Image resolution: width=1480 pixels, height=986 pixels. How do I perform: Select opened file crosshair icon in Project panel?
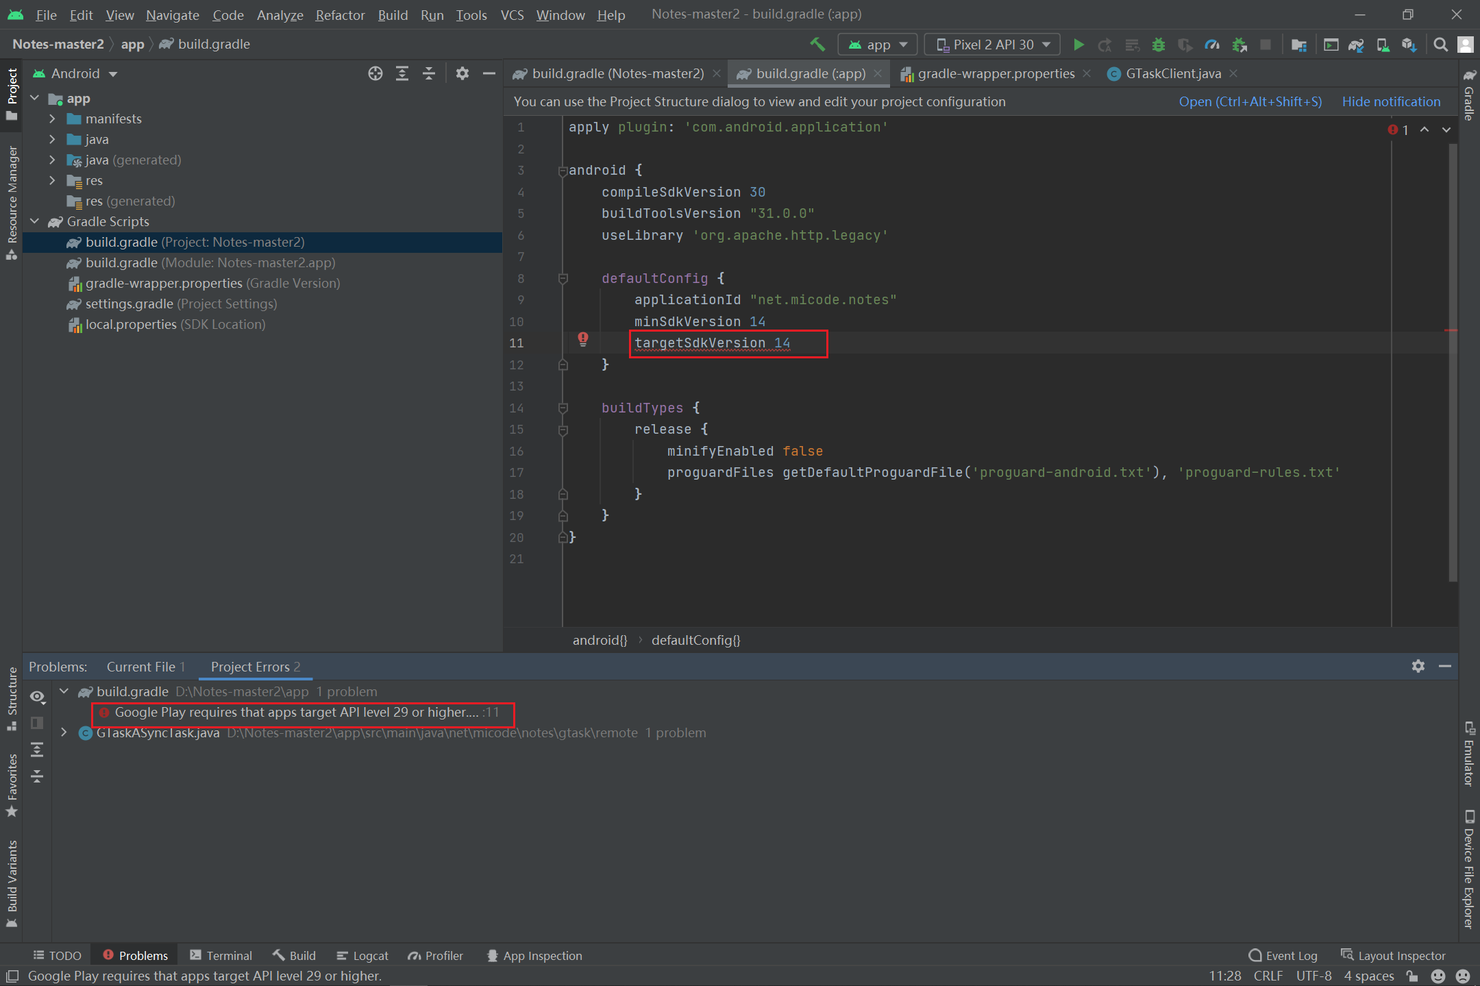[375, 73]
